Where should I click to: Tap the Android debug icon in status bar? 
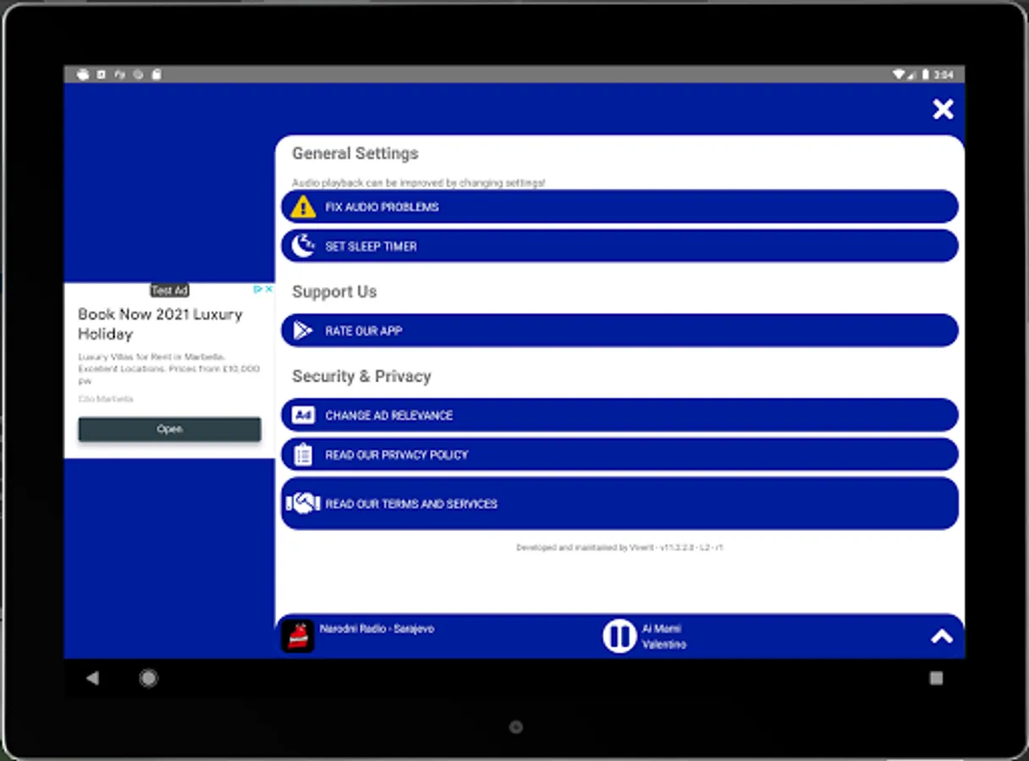(x=82, y=74)
